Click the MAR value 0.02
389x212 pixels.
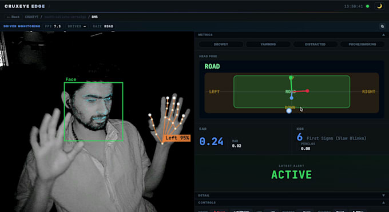pyautogui.click(x=236, y=146)
